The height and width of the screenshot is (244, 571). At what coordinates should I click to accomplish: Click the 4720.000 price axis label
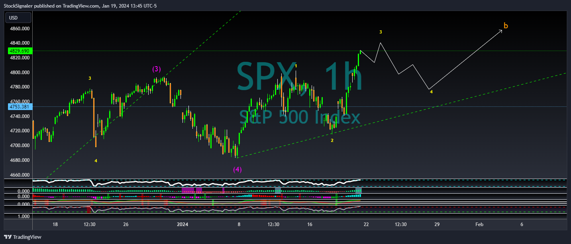point(20,131)
